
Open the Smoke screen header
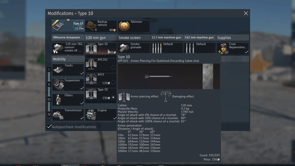click(x=134, y=38)
